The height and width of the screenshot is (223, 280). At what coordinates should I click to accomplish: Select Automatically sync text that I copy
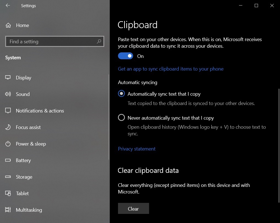point(121,94)
